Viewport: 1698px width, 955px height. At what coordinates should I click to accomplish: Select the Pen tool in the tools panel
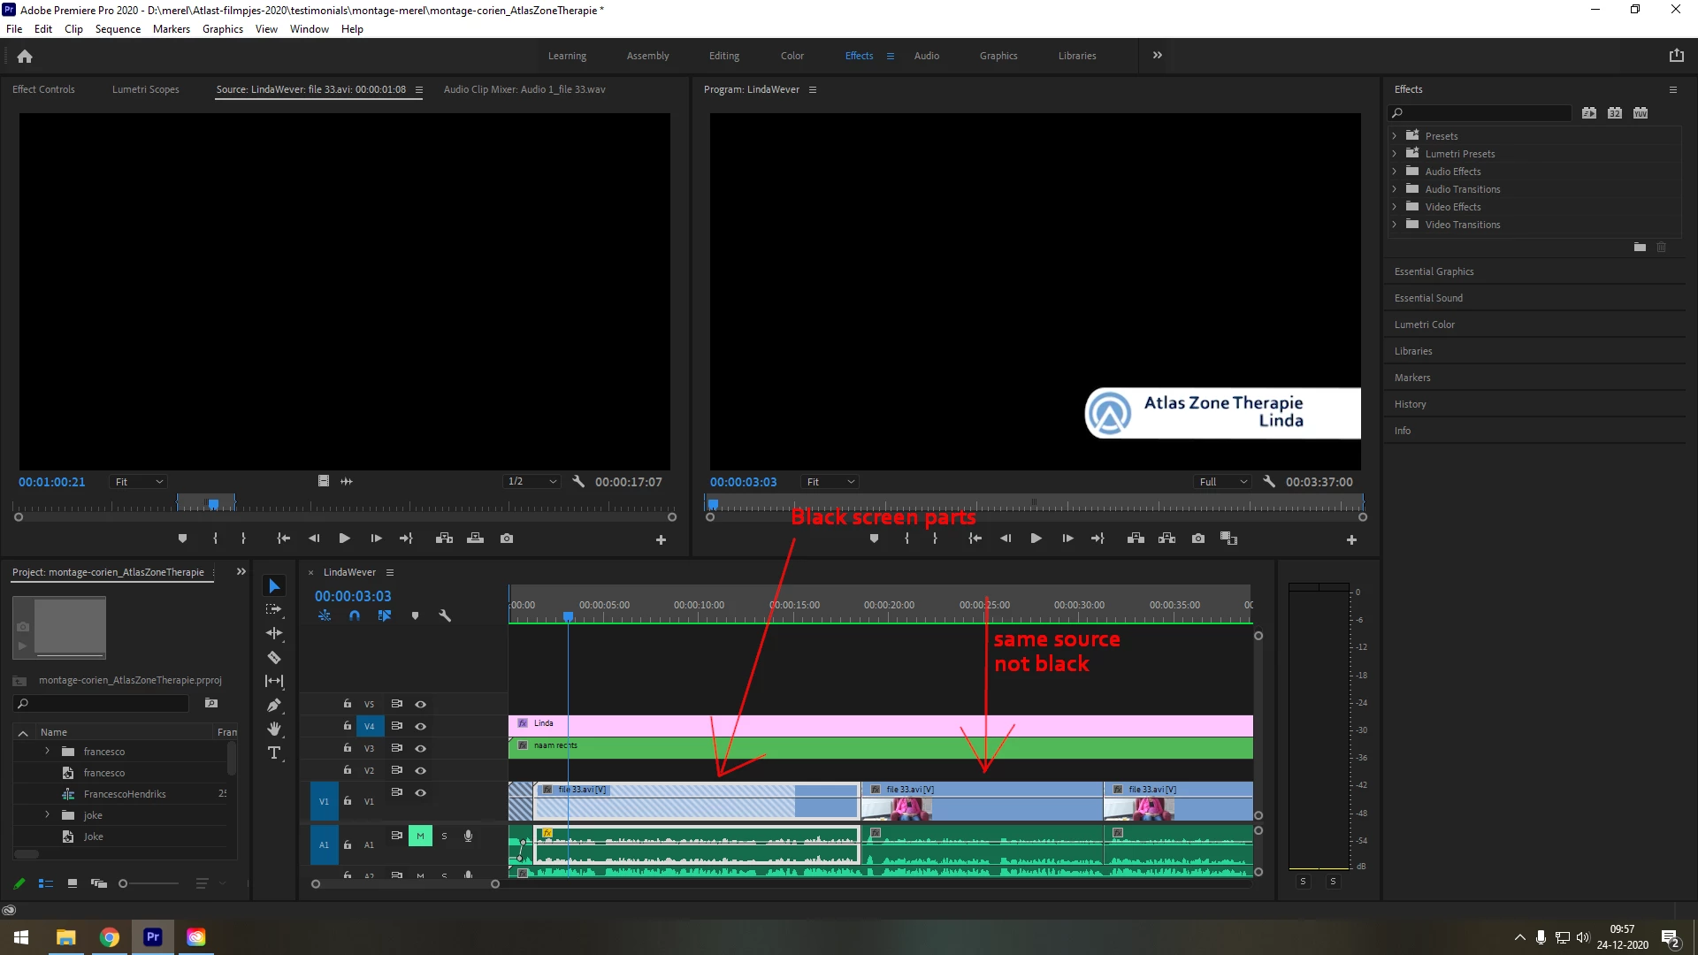tap(274, 705)
